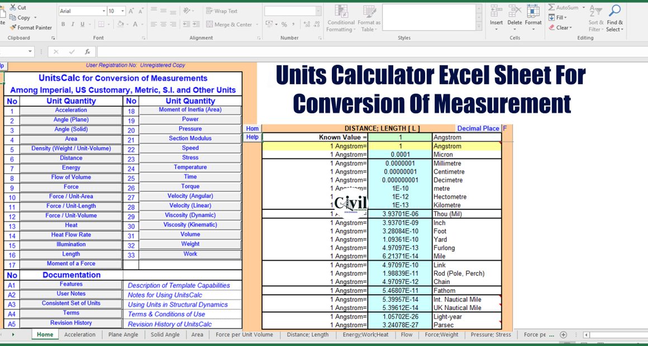Click the Increase Font Size icon
The height and width of the screenshot is (346, 648).
[x=131, y=11]
